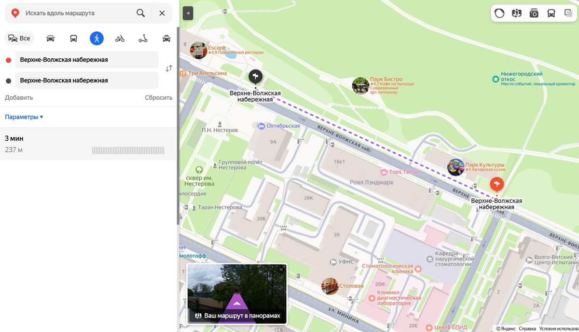Switch to bicycle route mode

pos(120,39)
